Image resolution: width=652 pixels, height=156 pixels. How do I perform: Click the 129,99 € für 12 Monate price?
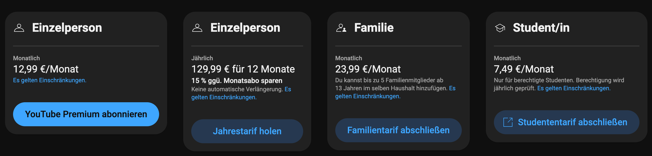point(243,69)
